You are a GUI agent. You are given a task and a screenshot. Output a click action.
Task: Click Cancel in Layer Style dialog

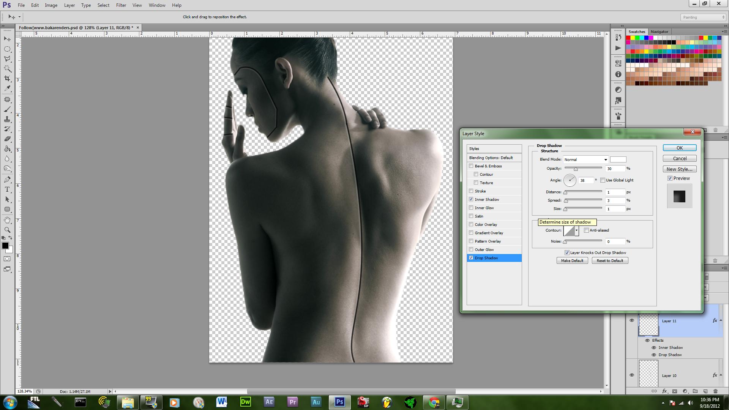(680, 158)
